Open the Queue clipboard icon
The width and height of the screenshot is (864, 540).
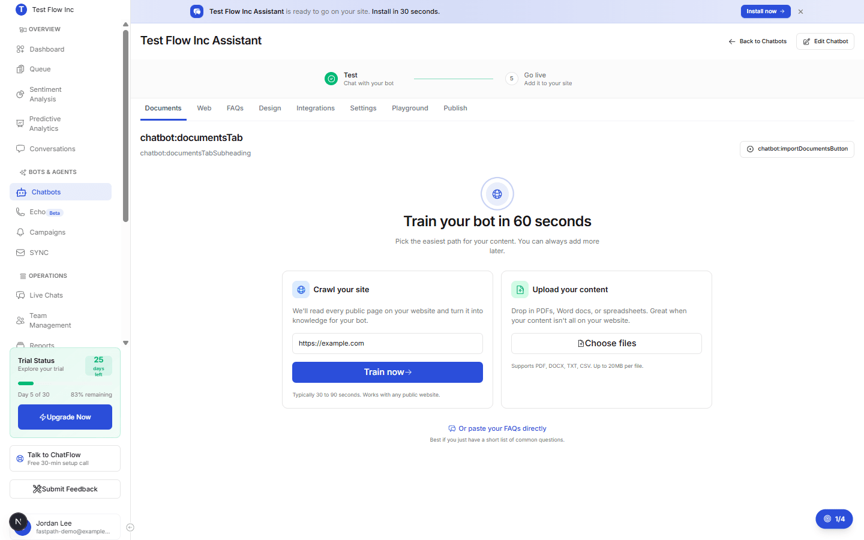[x=20, y=69]
